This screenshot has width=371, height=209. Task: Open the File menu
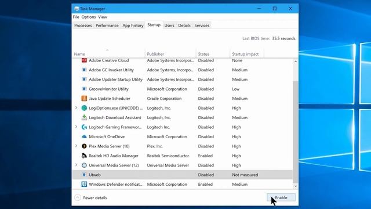tap(76, 17)
